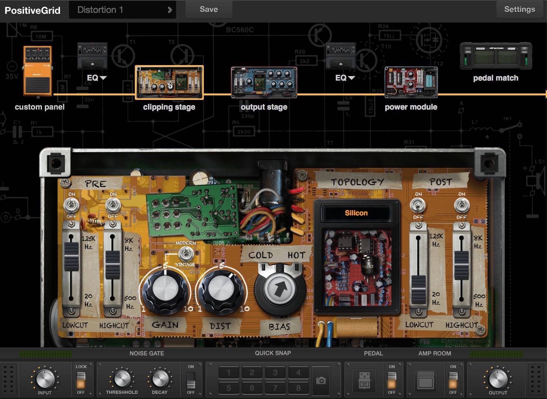Toggle the POST highcut on/off switch

[x=462, y=205]
